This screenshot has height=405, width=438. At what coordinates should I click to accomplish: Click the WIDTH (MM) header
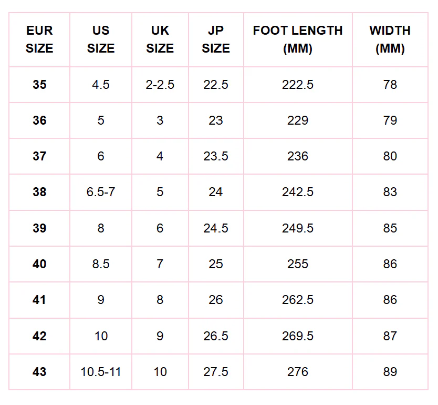tap(390, 39)
